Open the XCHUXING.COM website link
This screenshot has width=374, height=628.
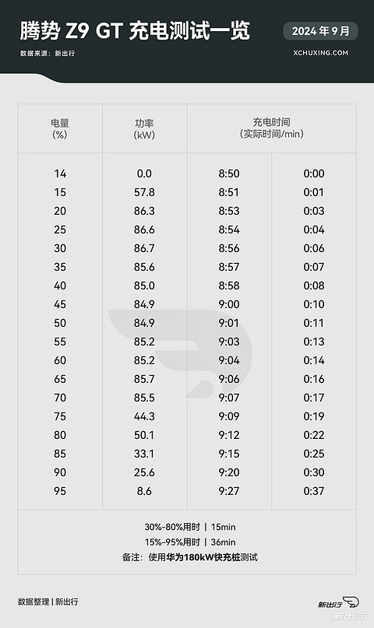(321, 53)
